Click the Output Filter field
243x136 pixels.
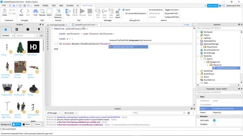tap(159, 113)
